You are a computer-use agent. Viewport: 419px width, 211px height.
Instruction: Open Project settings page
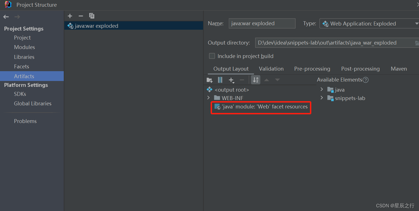22,38
